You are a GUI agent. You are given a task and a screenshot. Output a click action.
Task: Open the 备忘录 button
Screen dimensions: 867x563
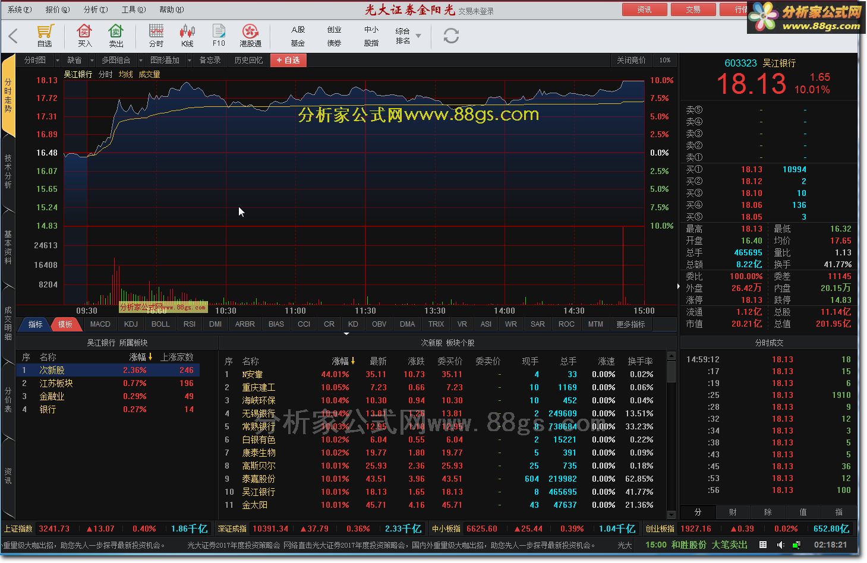click(x=210, y=60)
